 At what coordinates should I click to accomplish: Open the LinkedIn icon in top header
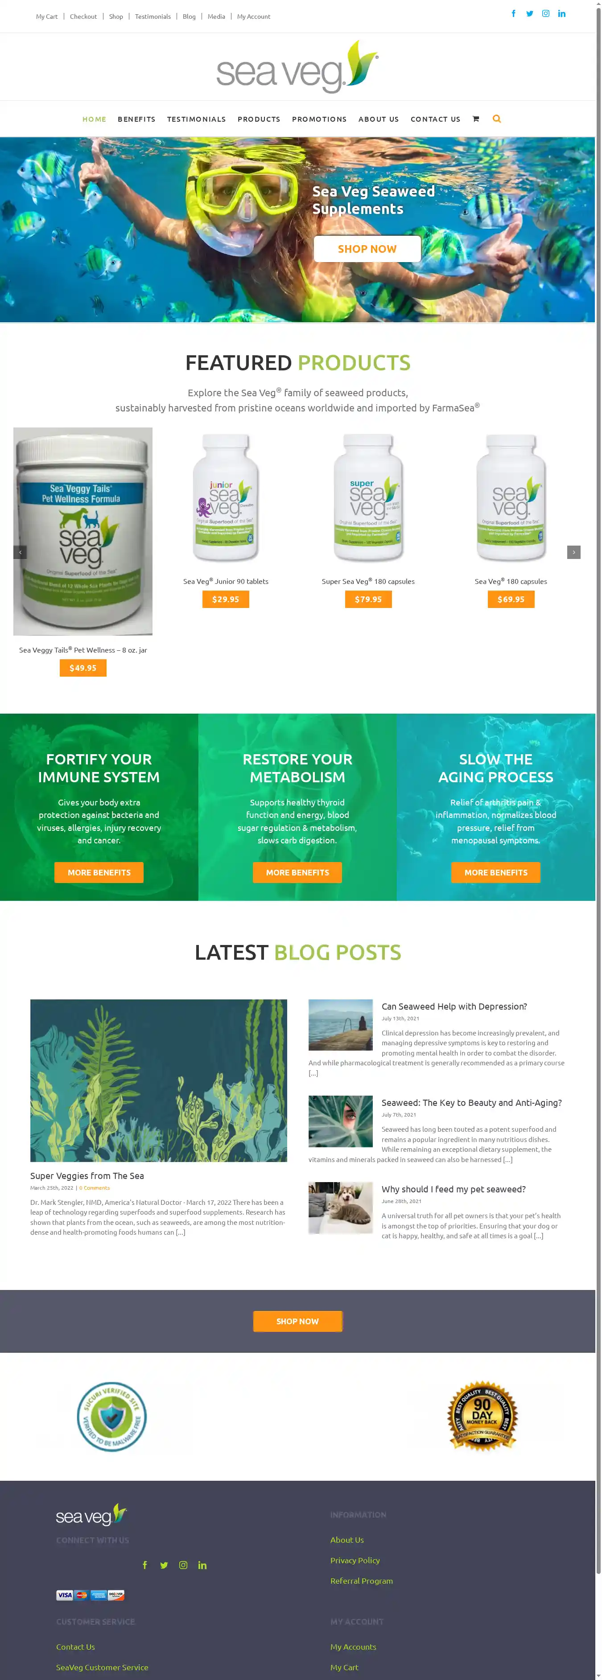561,14
